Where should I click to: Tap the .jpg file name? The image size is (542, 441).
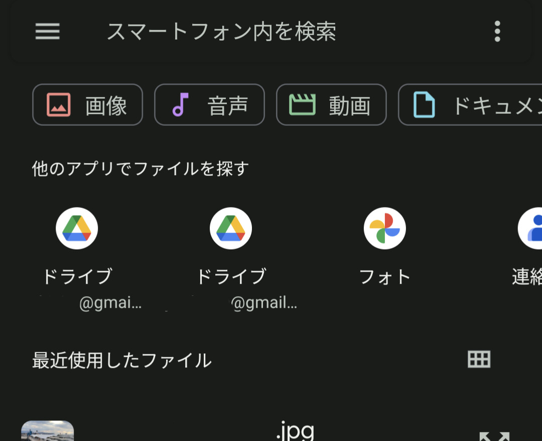coord(295,431)
